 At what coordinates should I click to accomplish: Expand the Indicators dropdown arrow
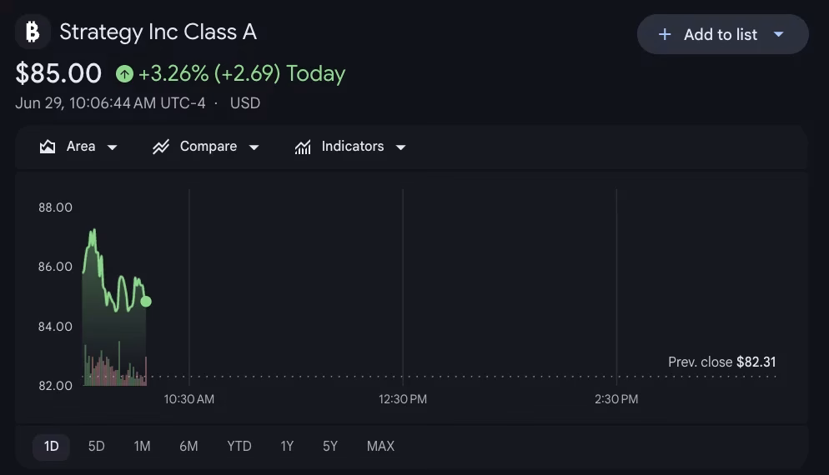point(401,147)
